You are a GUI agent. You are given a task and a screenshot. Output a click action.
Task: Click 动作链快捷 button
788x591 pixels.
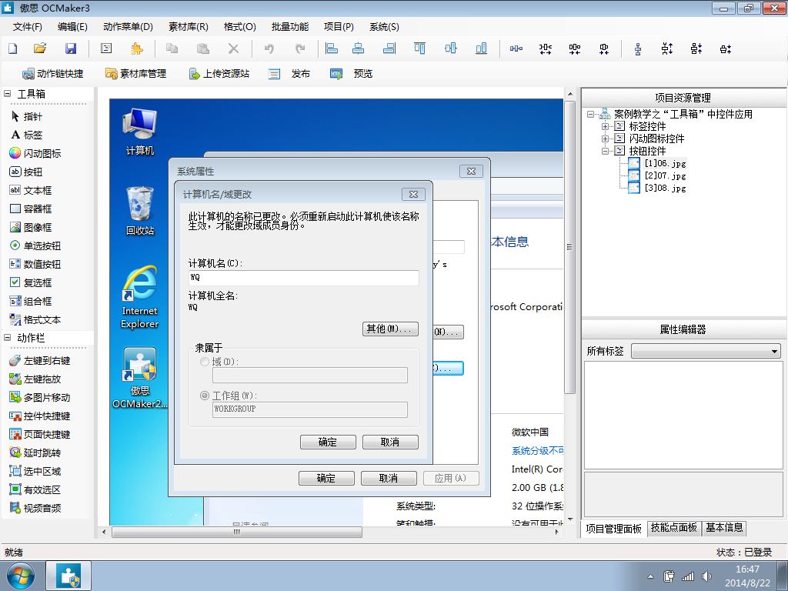click(x=53, y=74)
